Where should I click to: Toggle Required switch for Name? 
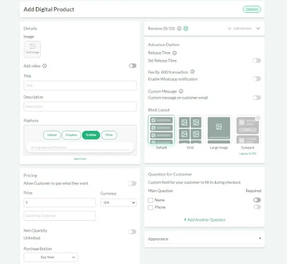(x=257, y=200)
